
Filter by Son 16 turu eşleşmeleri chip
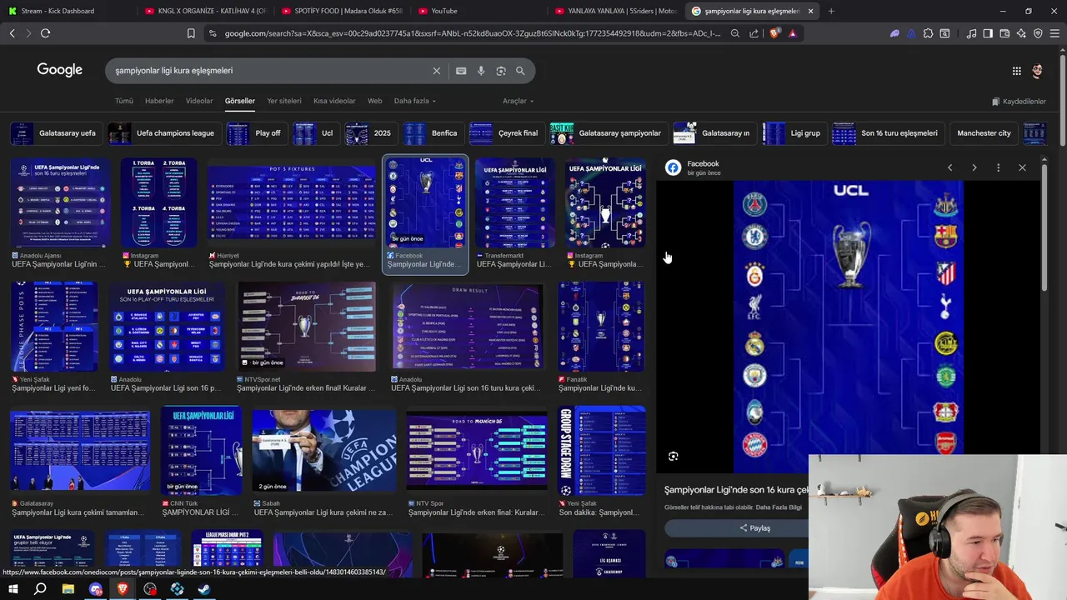pyautogui.click(x=889, y=133)
